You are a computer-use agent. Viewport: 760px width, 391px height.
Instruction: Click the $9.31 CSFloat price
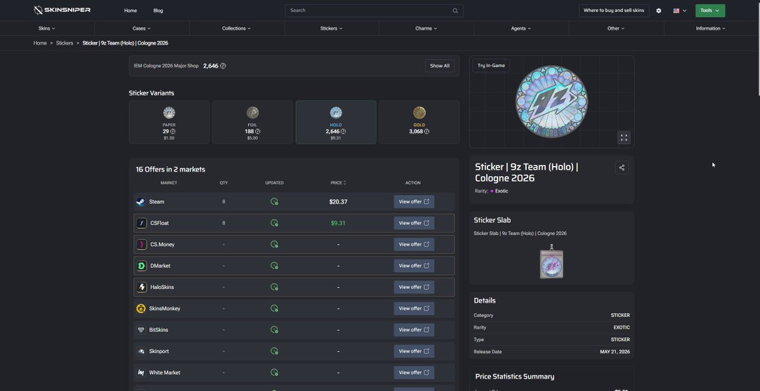338,223
